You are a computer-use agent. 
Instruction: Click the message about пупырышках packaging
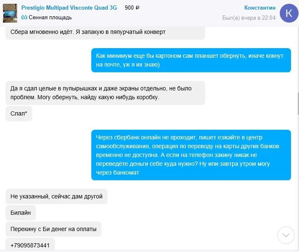point(105,93)
